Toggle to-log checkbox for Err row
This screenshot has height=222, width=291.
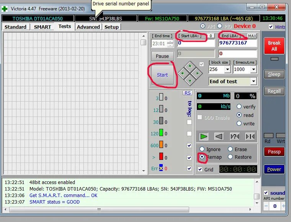(189, 168)
